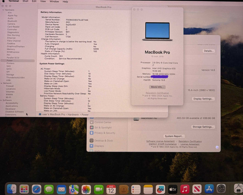
Task: Open Software License Agreement link
Action: [160, 141]
